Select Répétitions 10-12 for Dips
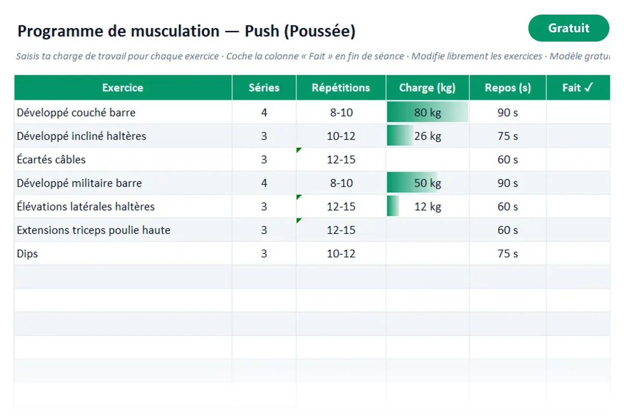The image size is (624, 416). [x=341, y=253]
